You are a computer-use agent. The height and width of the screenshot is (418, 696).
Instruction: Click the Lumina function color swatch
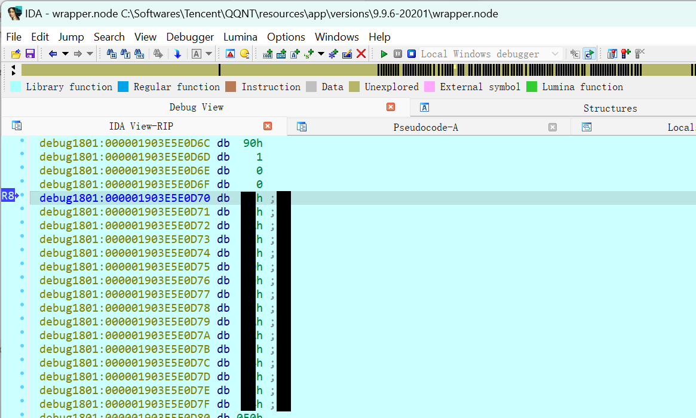(x=532, y=87)
